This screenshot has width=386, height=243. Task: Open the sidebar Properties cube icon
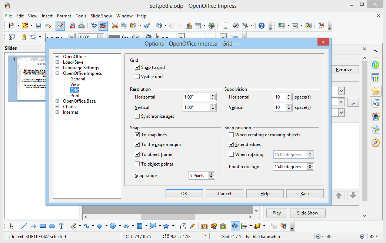tap(375, 65)
